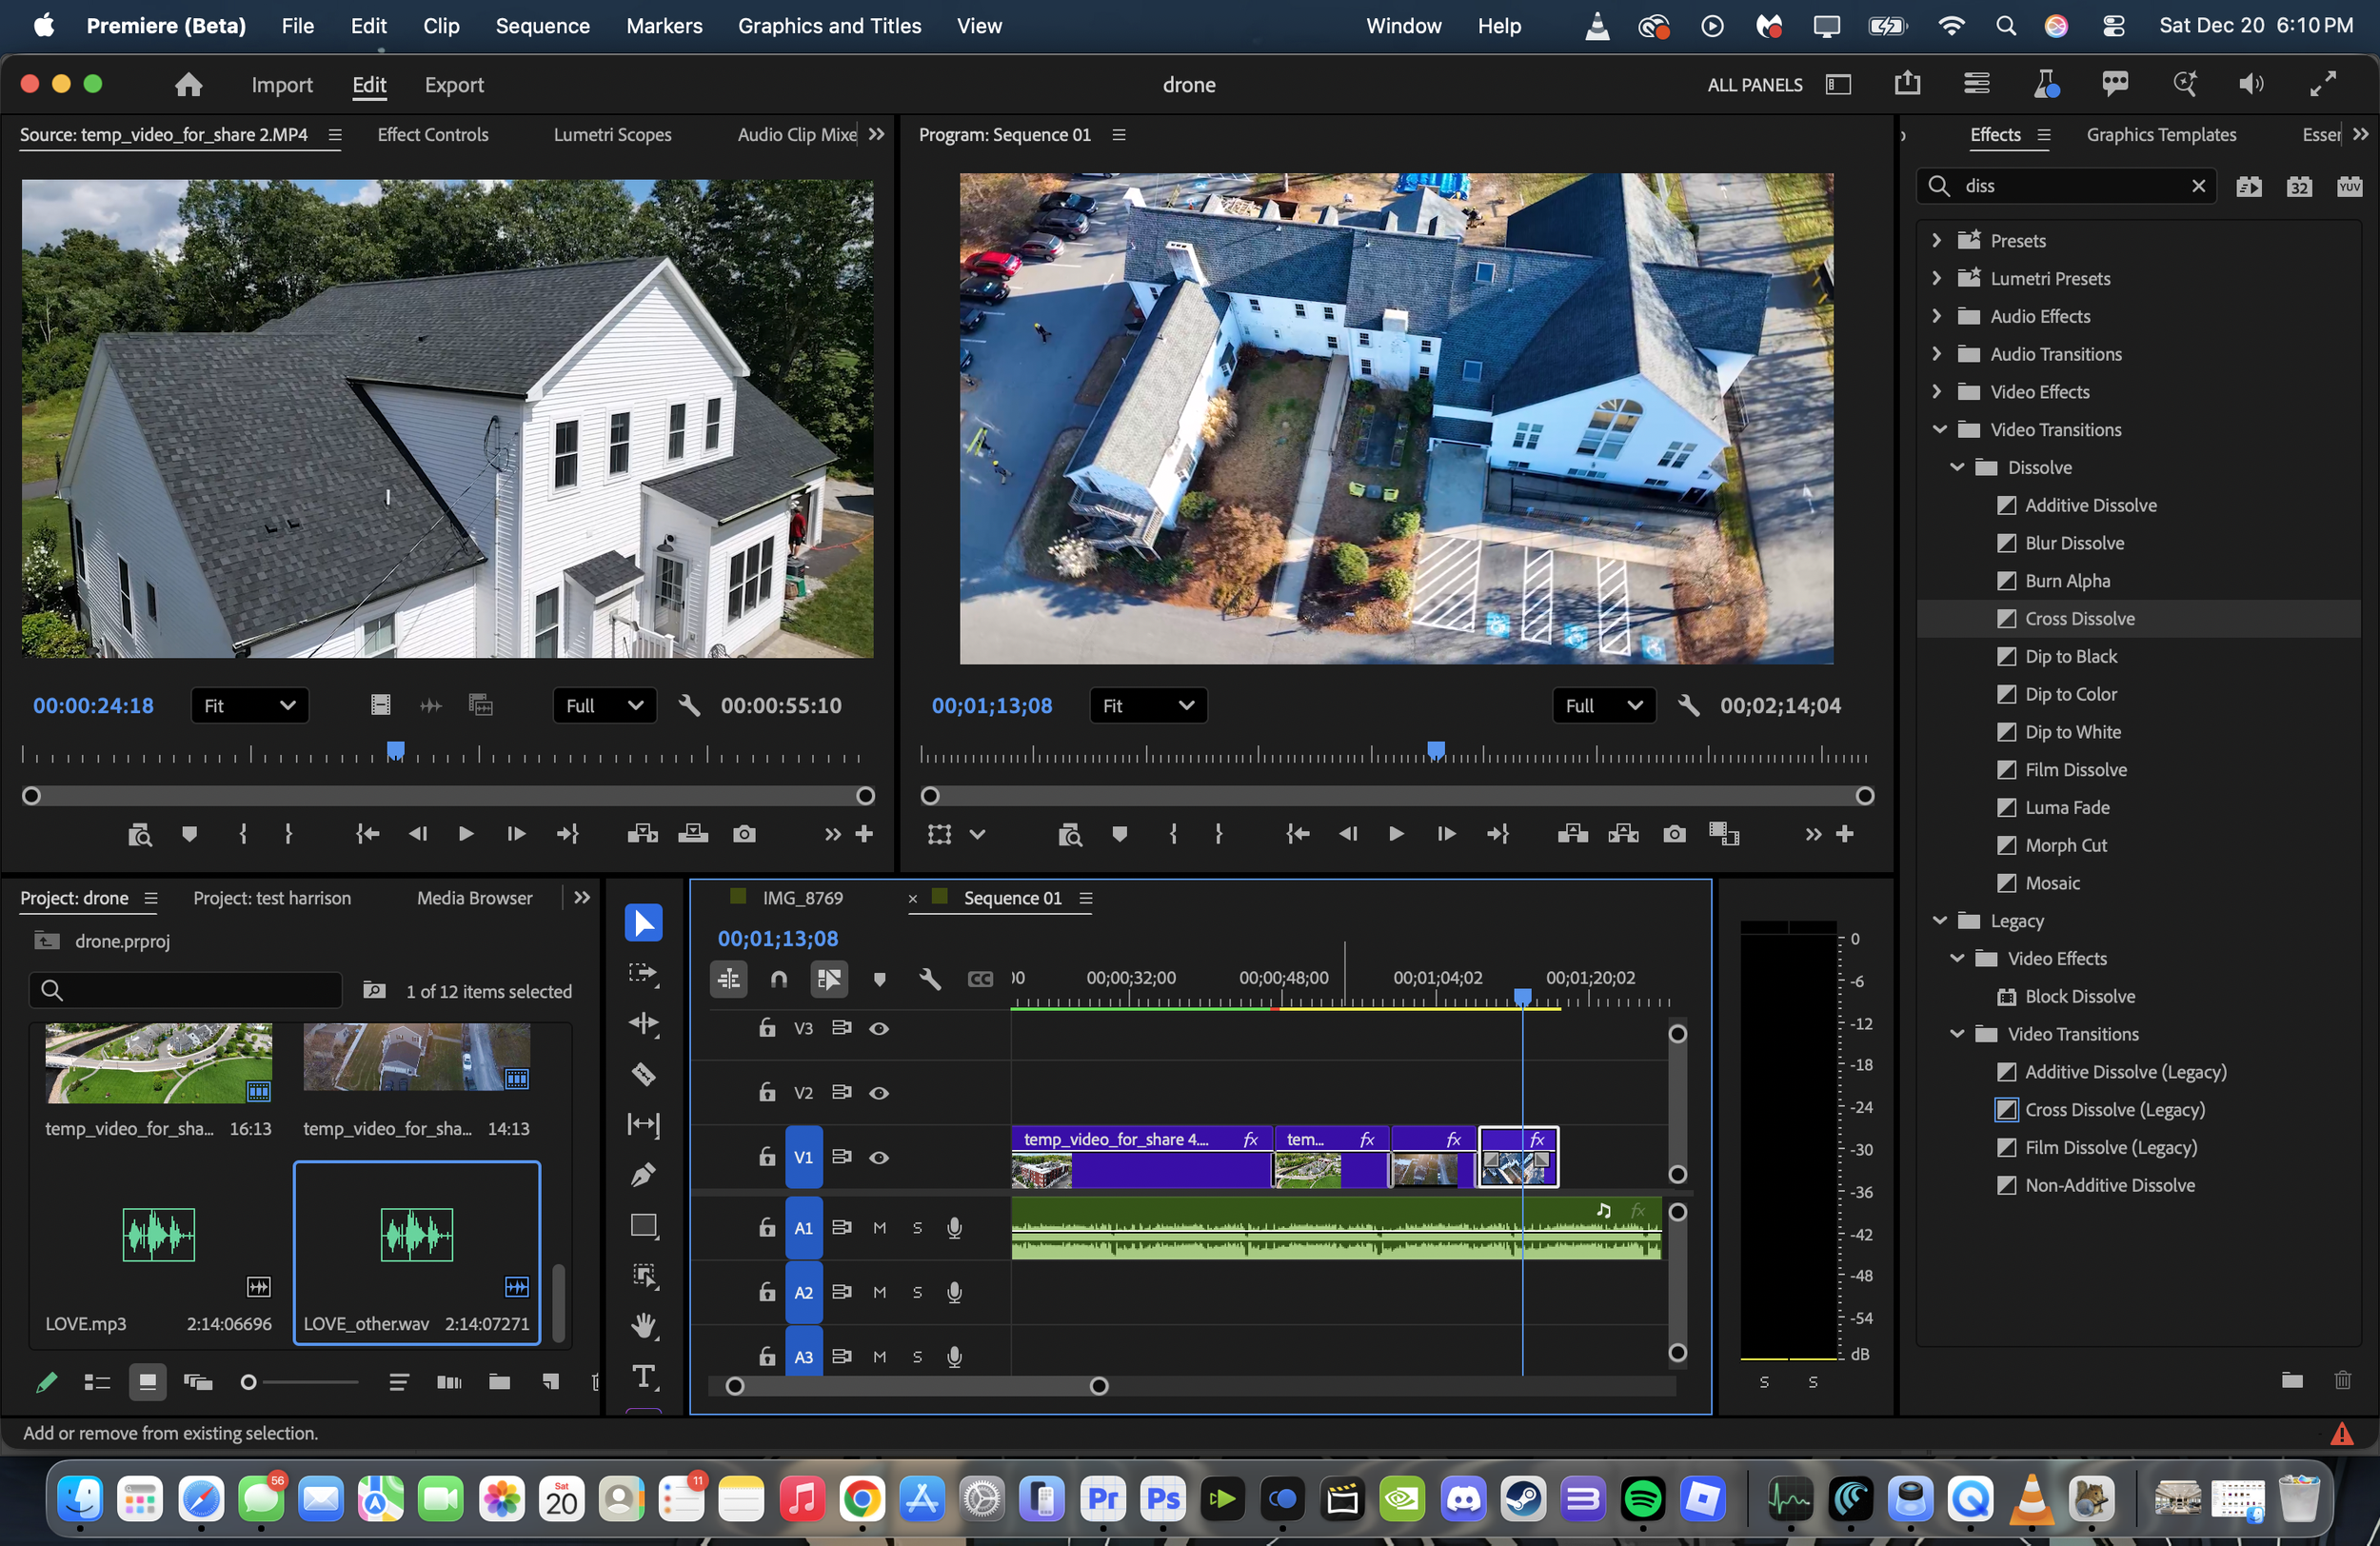The width and height of the screenshot is (2380, 1546).
Task: Mute the A1 audio track
Action: pyautogui.click(x=879, y=1228)
